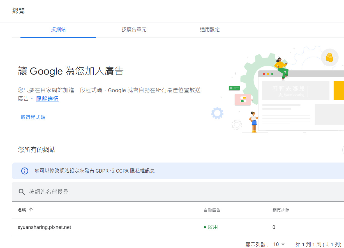
Task: Click the info icon in GDPR notice
Action: point(25,171)
